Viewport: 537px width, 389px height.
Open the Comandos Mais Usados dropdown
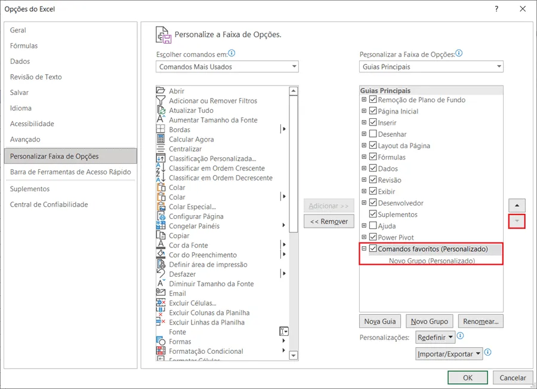tap(227, 66)
